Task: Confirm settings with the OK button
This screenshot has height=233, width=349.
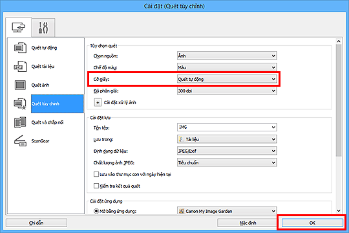Action: [x=312, y=223]
